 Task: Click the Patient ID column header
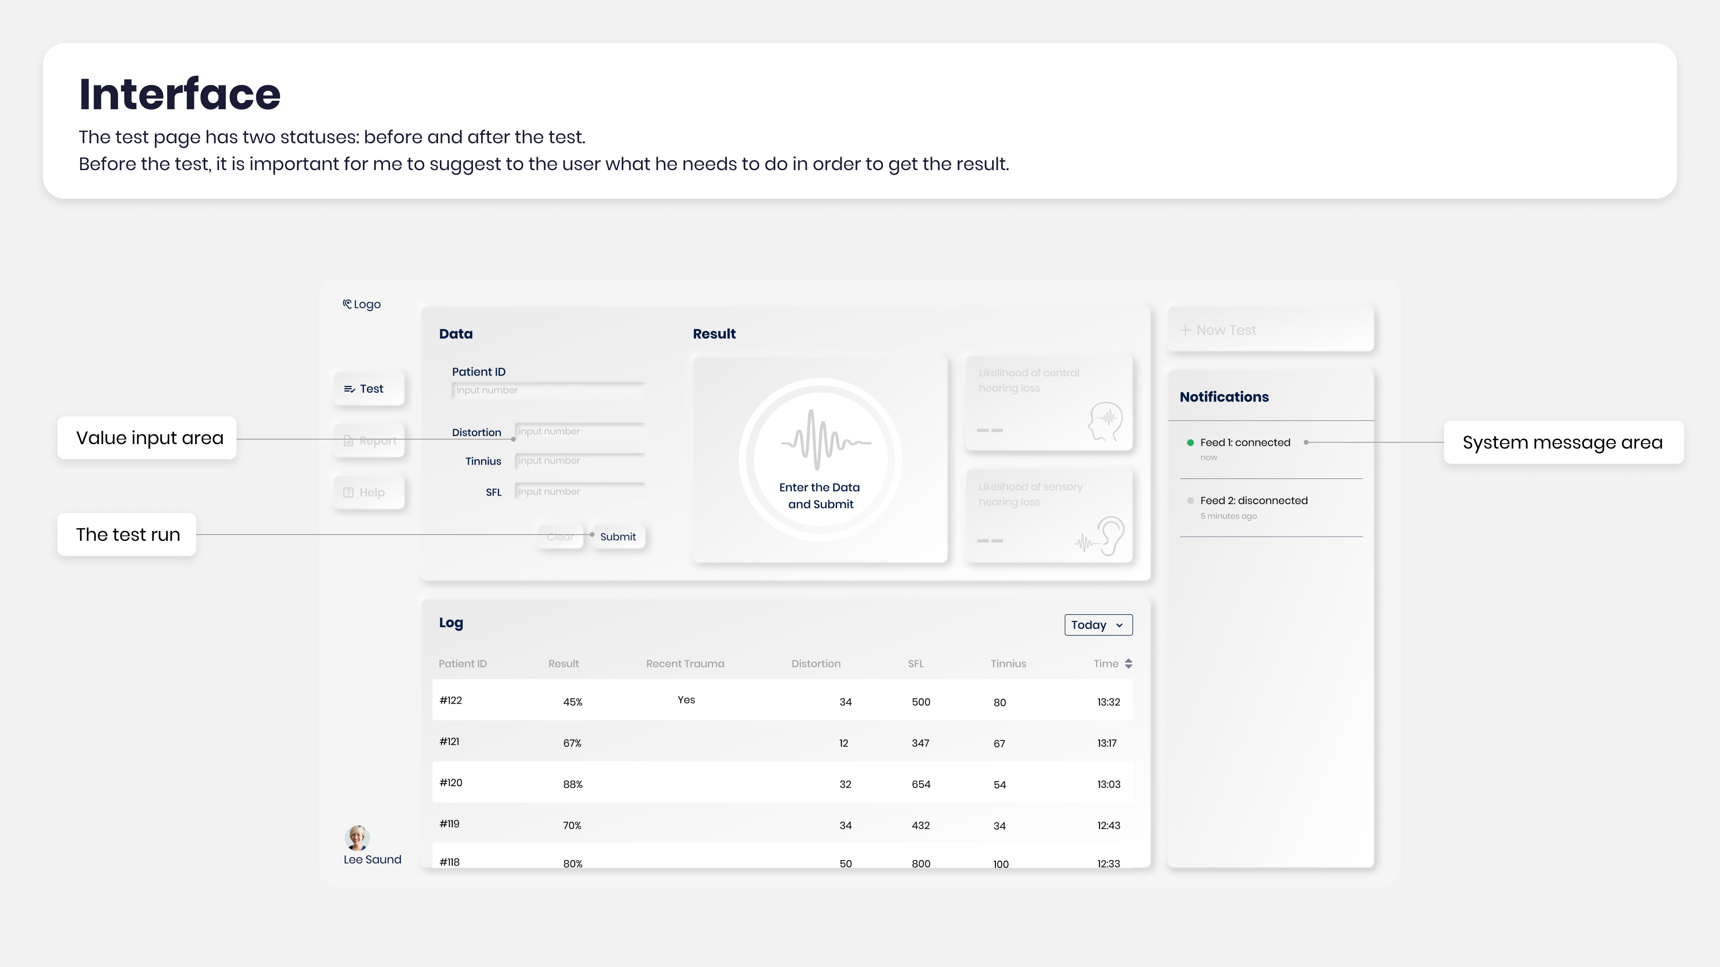462,663
